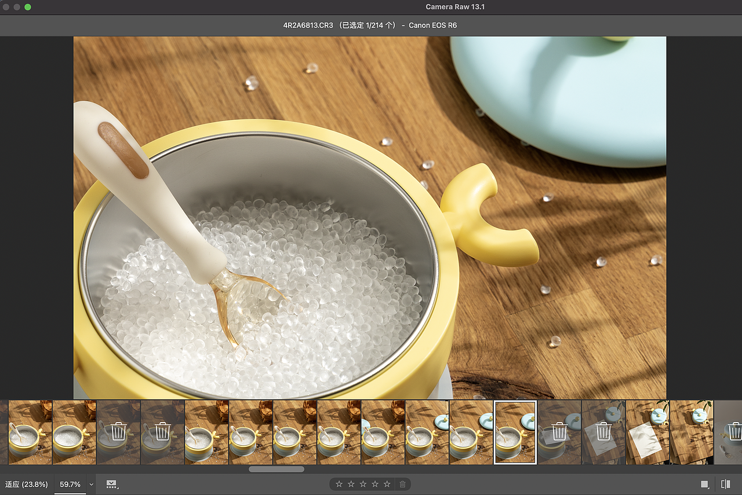Select the highlighted white-bordered filmstrip thumbnail

tap(515, 432)
